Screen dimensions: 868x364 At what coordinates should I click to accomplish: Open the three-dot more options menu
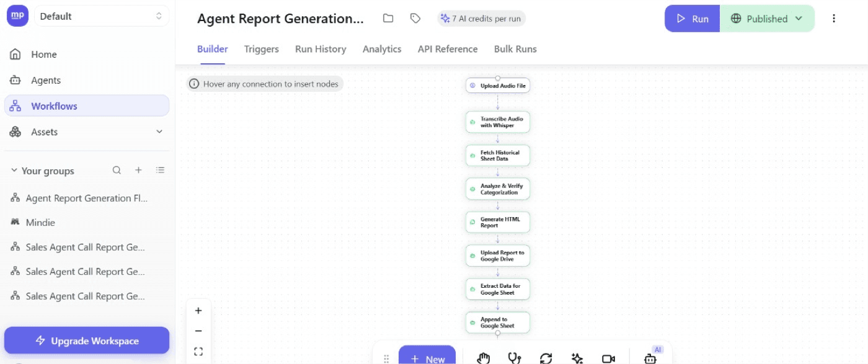(x=834, y=19)
